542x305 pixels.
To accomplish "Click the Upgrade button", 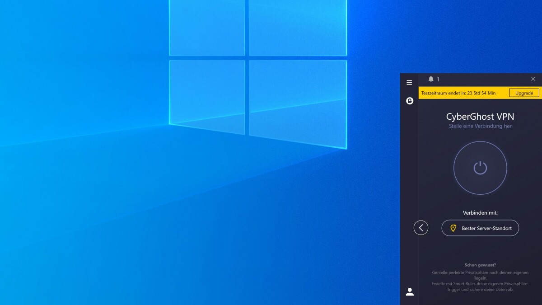I will click(x=524, y=93).
